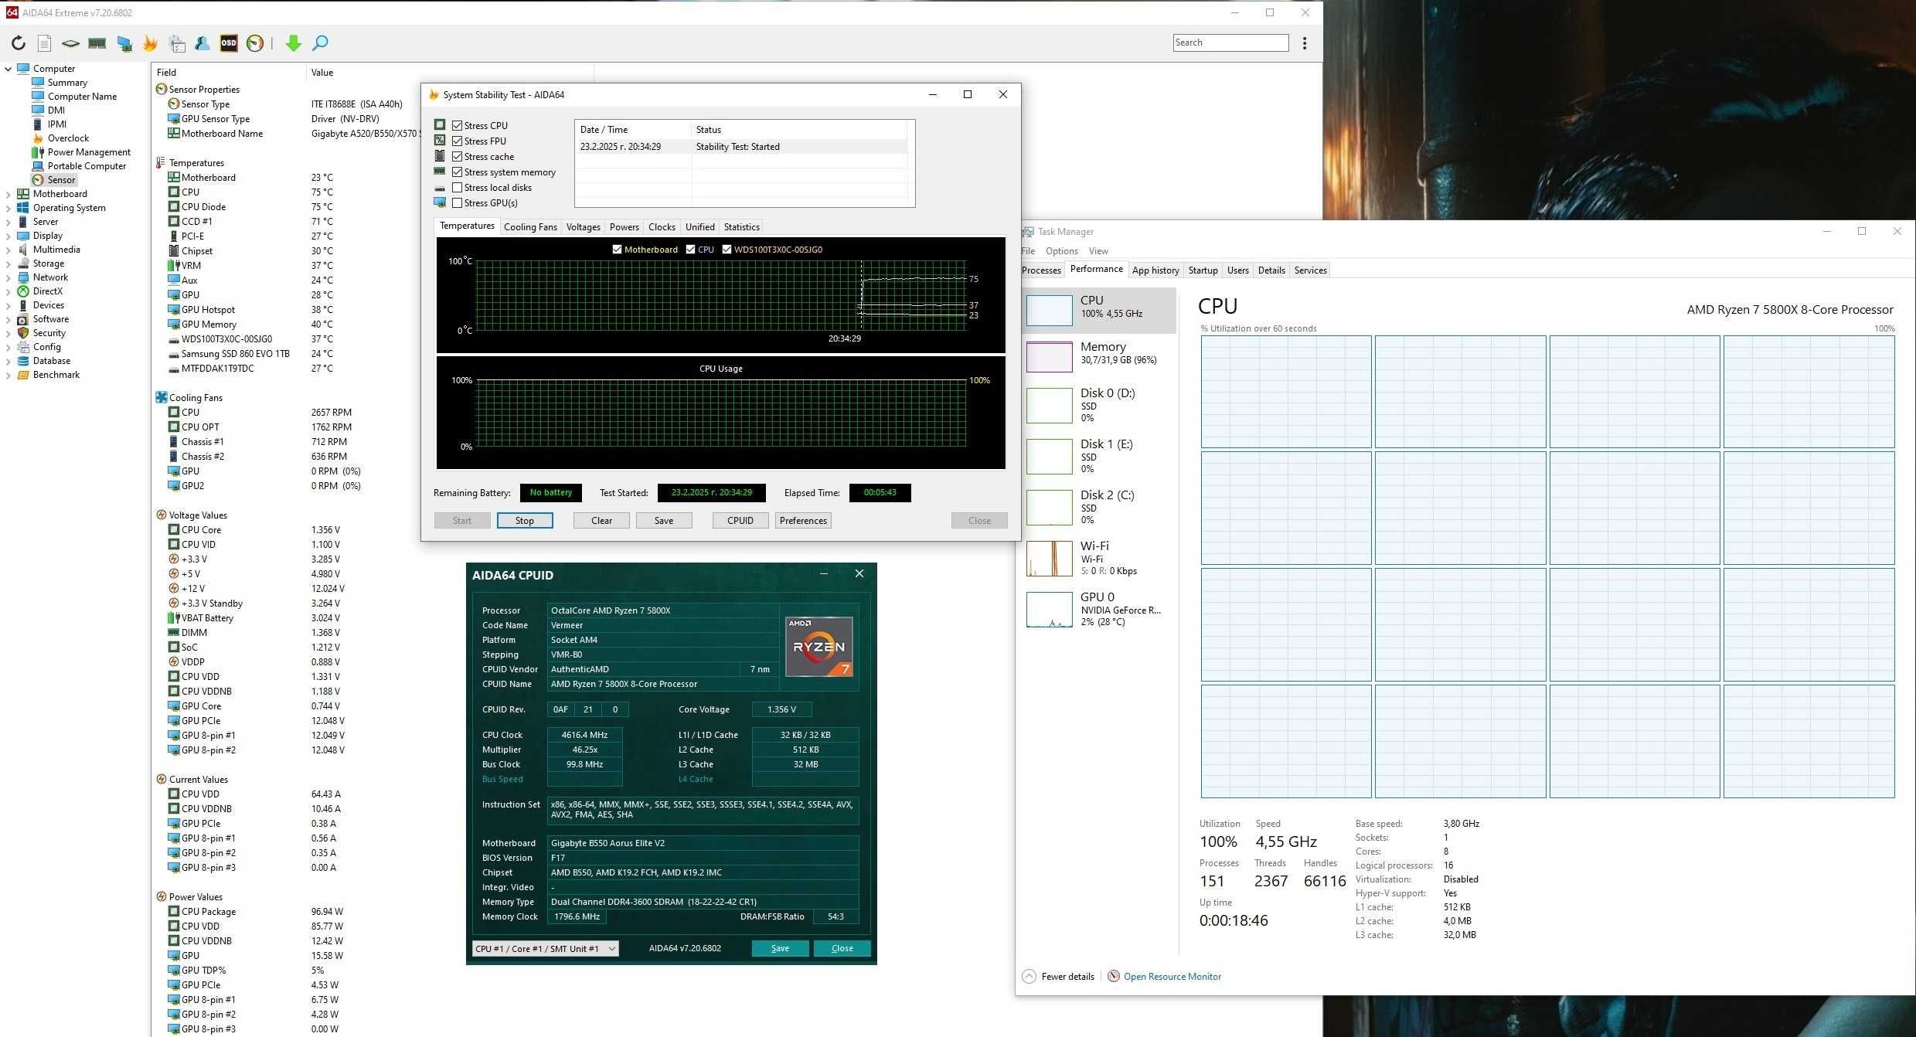Toggle the Stress FPU checkbox
This screenshot has height=1037, width=1916.
458,141
